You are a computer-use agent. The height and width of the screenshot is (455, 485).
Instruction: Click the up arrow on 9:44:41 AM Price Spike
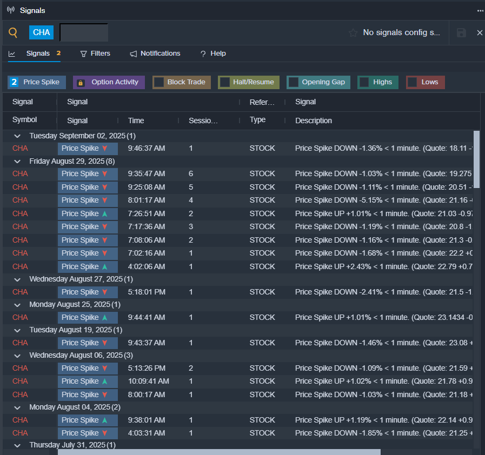point(105,317)
